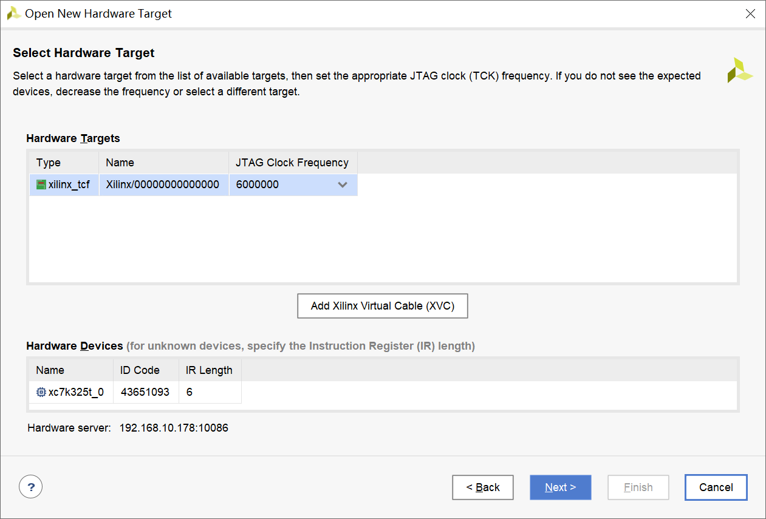
Task: Expand the JTAG Clock Frequency dropdown arrow
Action: pos(343,185)
